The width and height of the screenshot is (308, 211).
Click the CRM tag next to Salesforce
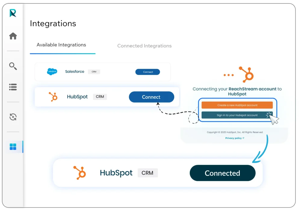pyautogui.click(x=94, y=72)
